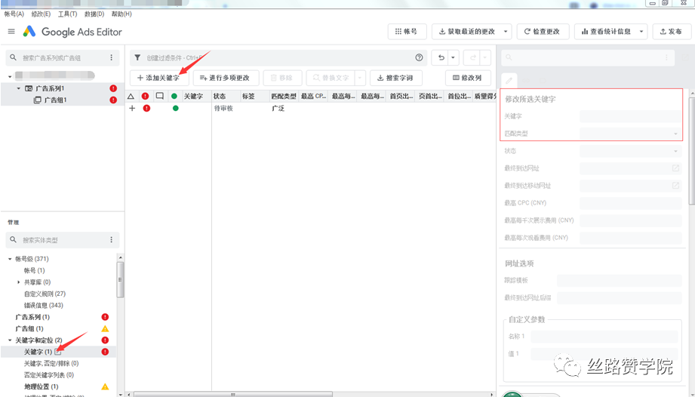Focus the 创建过滤条件 filter field
Screen dimensions: 695x397
pyautogui.click(x=279, y=57)
